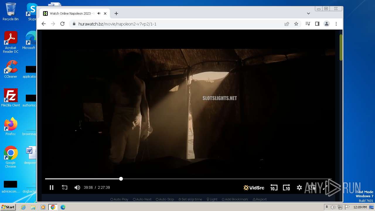
Task: Mute the tab via speaker icon
Action: [99, 13]
